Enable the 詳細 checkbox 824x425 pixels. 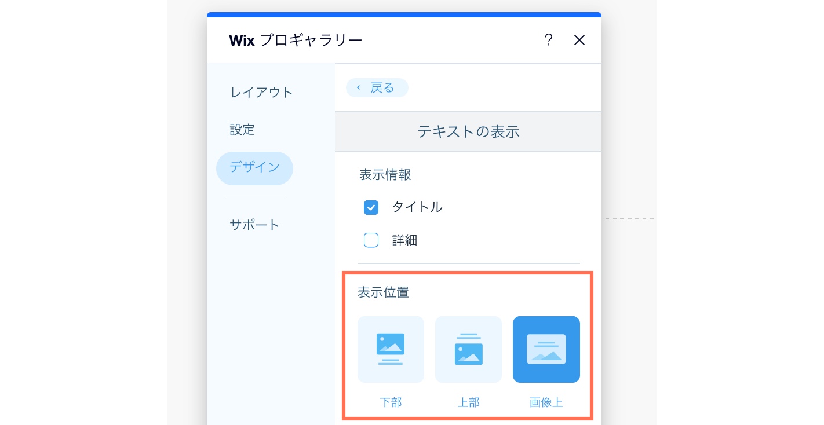(371, 240)
